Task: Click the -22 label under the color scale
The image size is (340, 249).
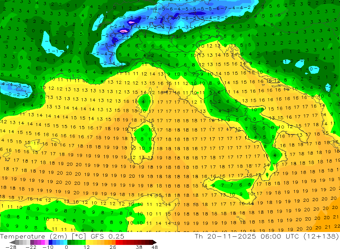Action: (31, 247)
